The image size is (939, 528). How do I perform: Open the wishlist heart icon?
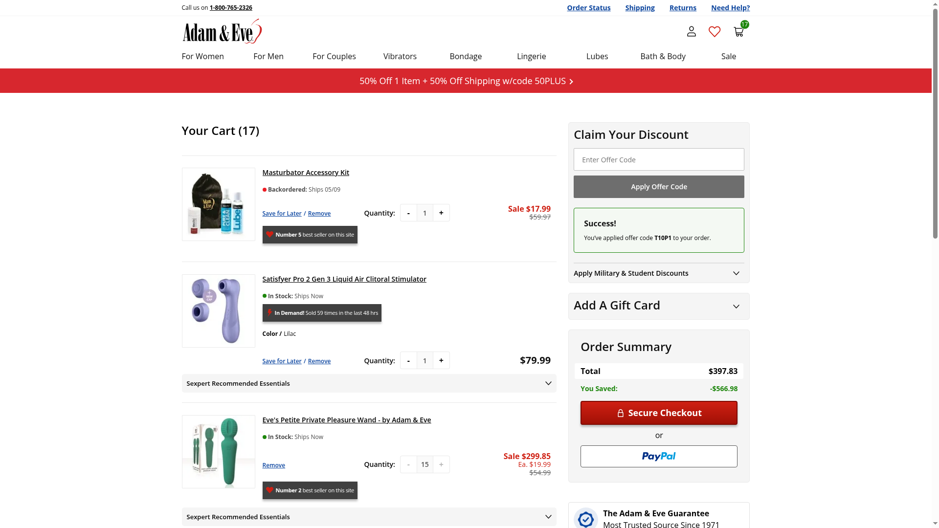click(x=715, y=32)
